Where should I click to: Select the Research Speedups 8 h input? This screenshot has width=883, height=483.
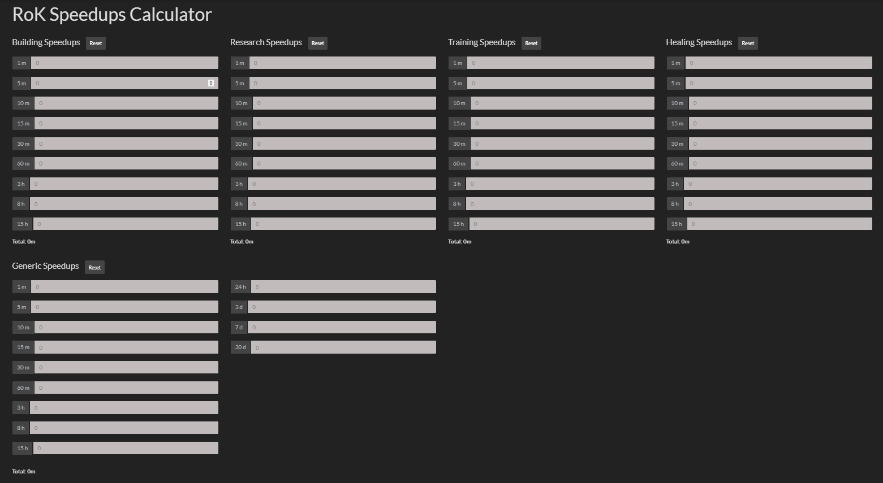[x=342, y=203]
